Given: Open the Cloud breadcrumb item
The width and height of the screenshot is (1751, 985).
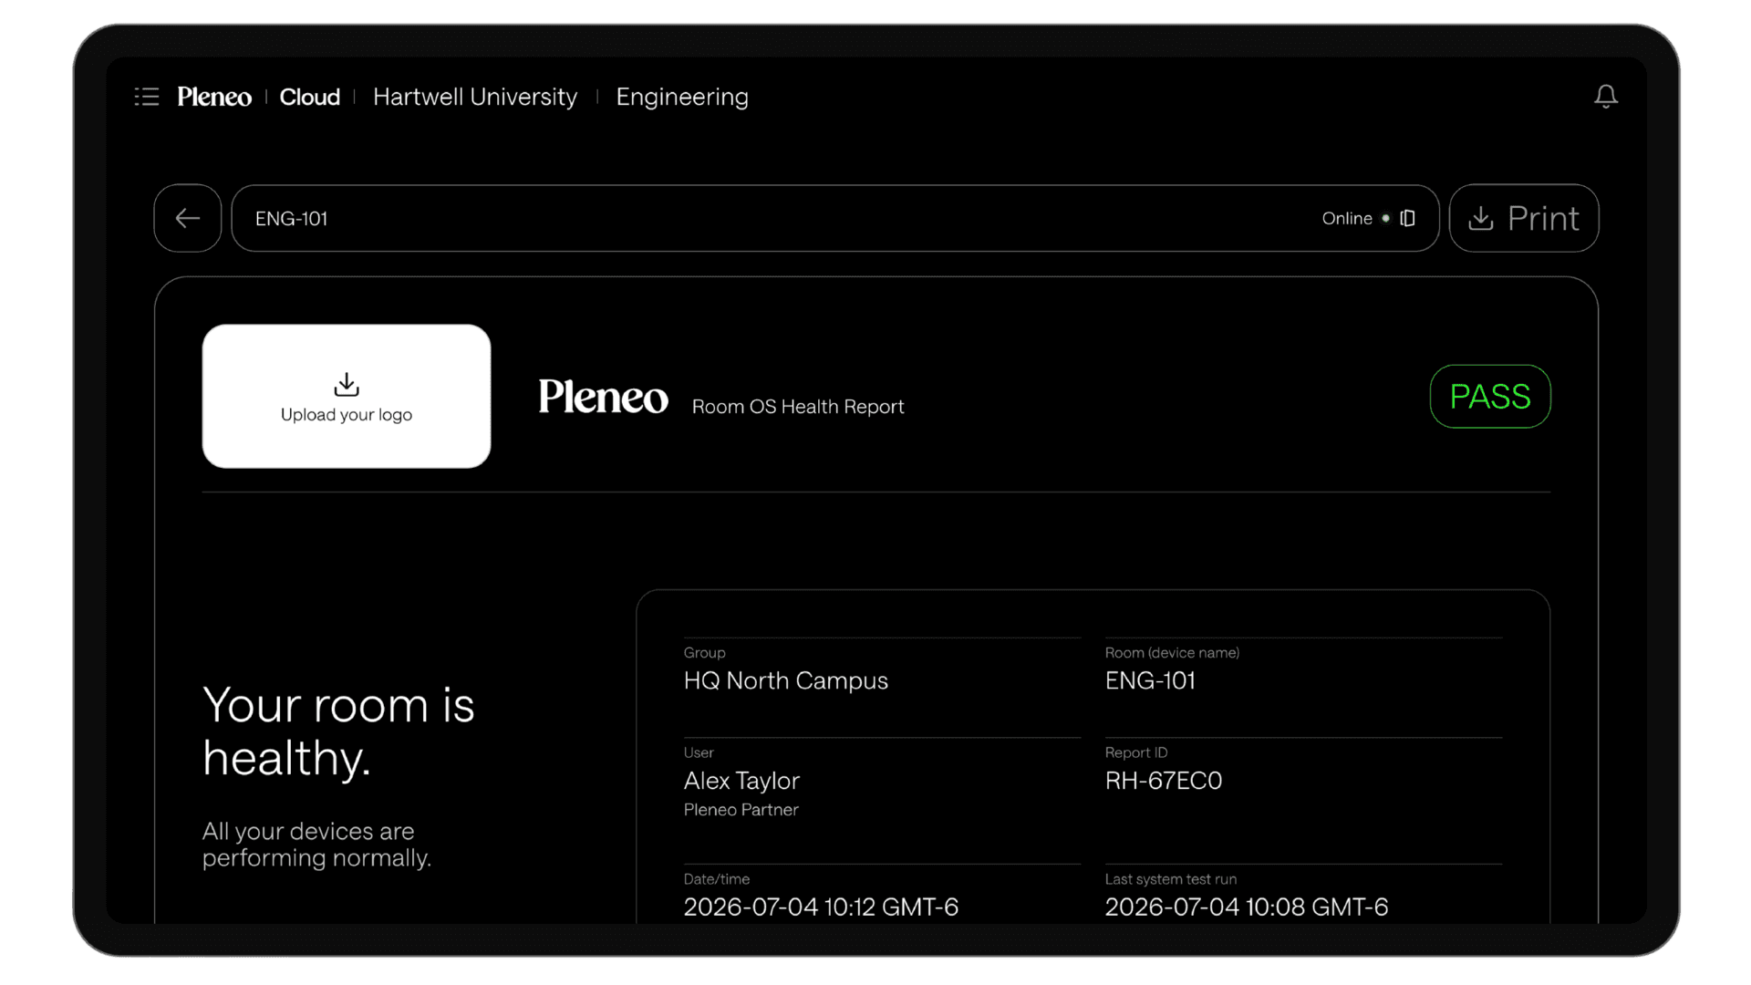Looking at the screenshot, I should pyautogui.click(x=310, y=97).
